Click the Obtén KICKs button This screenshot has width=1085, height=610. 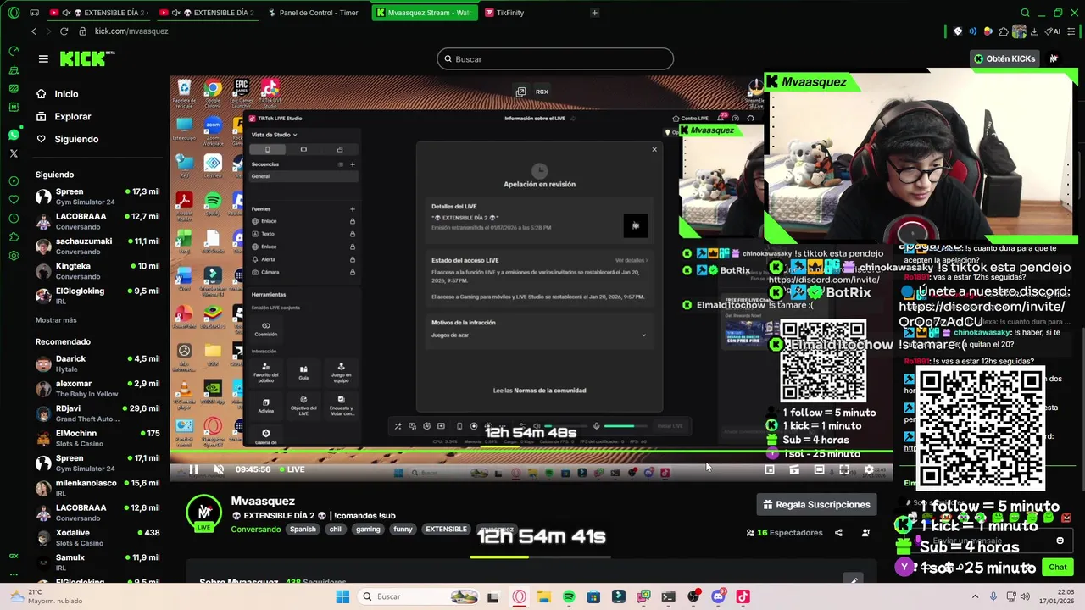click(x=1004, y=58)
